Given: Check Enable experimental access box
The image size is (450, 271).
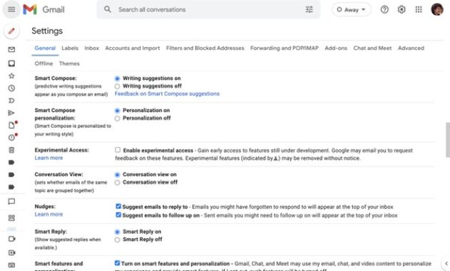Looking at the screenshot, I should (x=118, y=150).
